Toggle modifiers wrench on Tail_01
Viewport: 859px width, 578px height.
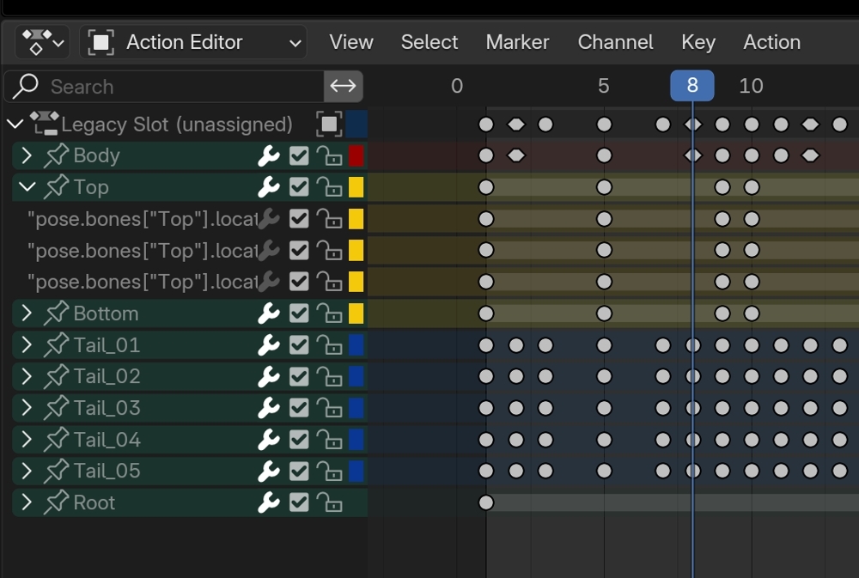[268, 346]
